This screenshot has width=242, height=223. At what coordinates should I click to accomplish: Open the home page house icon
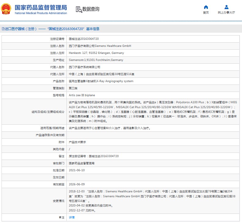(206, 7)
